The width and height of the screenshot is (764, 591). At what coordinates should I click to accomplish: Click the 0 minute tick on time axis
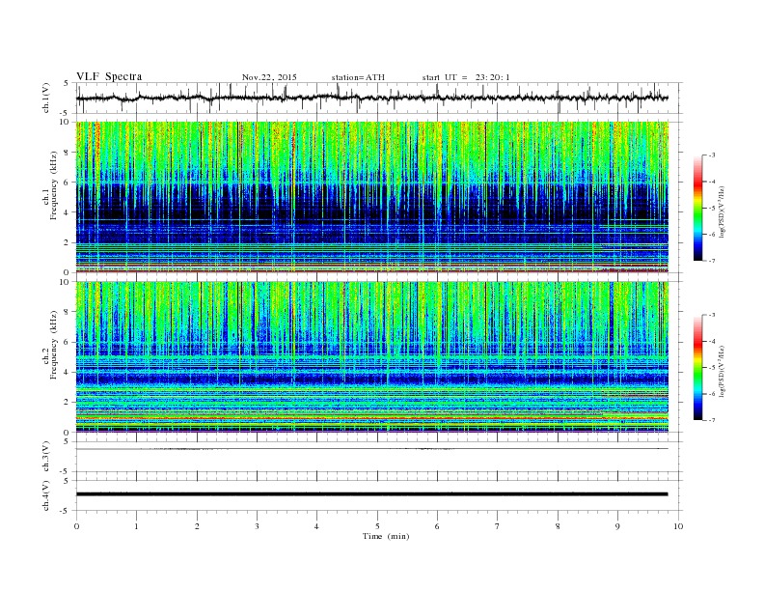76,526
